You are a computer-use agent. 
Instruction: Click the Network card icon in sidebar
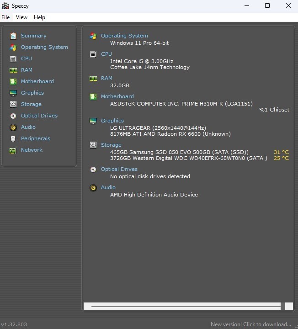[13, 150]
